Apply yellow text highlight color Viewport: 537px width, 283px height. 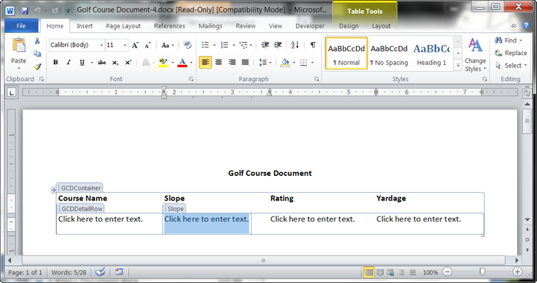tap(163, 63)
